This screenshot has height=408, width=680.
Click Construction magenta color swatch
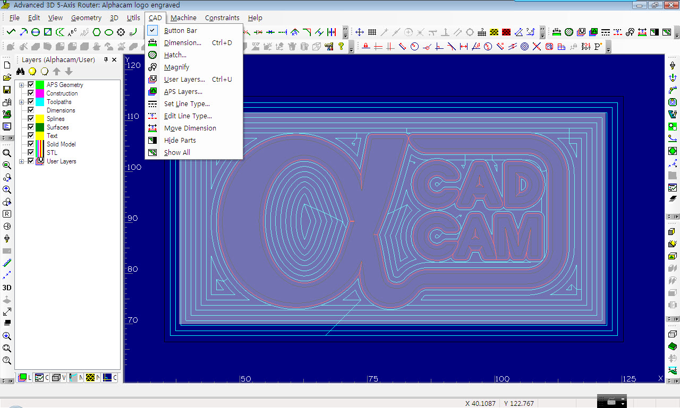click(x=40, y=93)
